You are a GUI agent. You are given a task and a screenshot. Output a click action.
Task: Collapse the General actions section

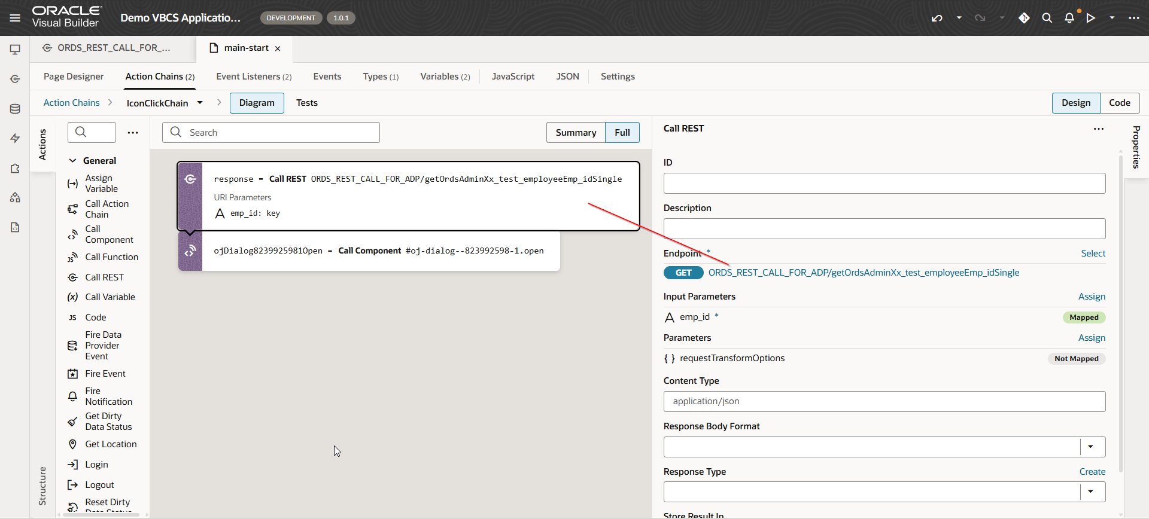pos(73,161)
